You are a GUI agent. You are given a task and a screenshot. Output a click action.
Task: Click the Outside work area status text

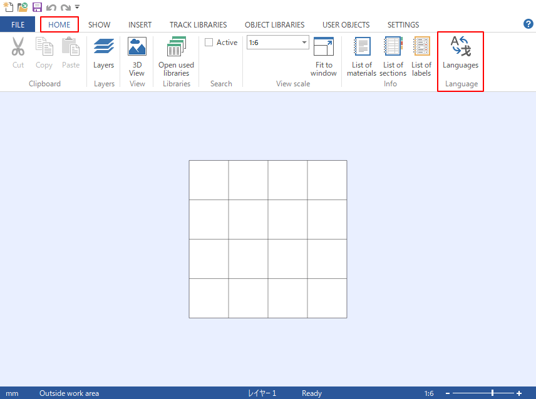(69, 393)
